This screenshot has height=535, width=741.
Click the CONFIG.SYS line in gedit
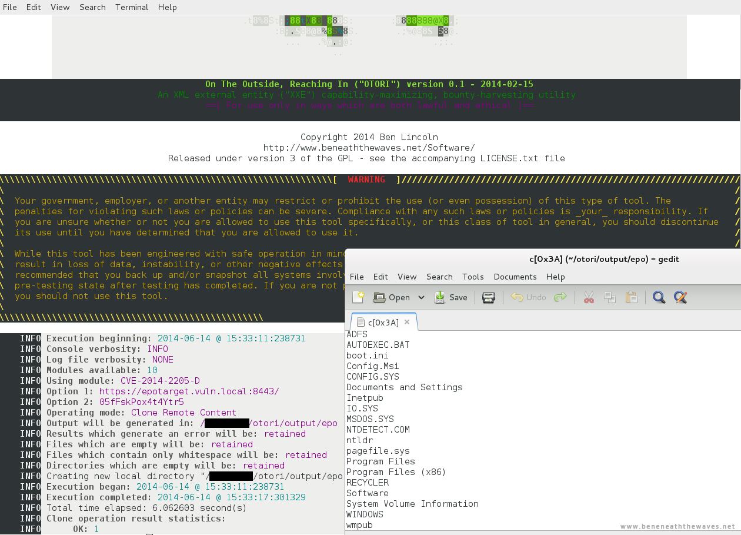click(x=373, y=377)
